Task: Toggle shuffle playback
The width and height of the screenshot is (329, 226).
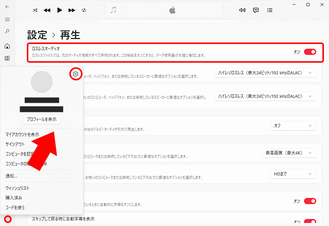Action: click(x=35, y=10)
